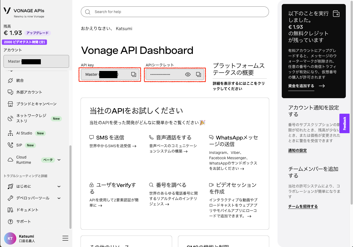Expand the デベロッパーツール section chevron
353x247 pixels.
[x=59, y=198]
